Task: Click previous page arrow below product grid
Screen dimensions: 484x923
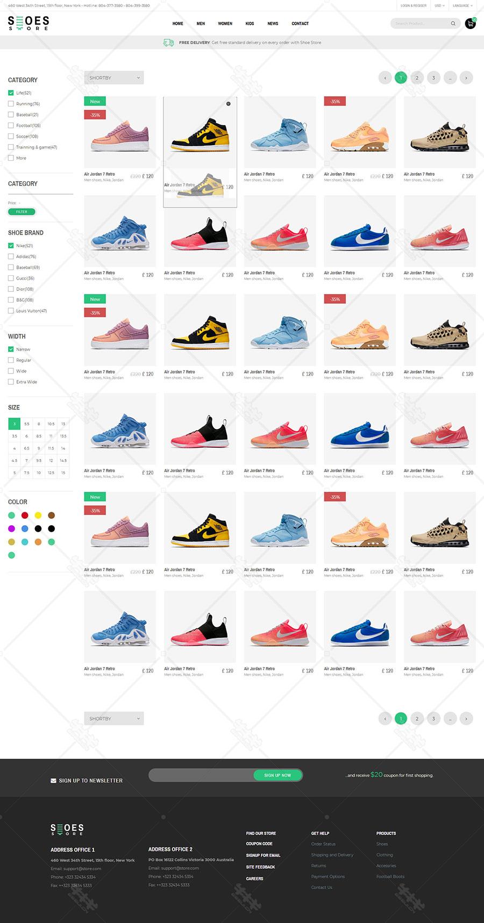Action: tap(385, 718)
